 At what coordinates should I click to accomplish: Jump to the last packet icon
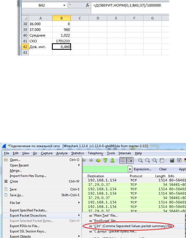pos(112,160)
